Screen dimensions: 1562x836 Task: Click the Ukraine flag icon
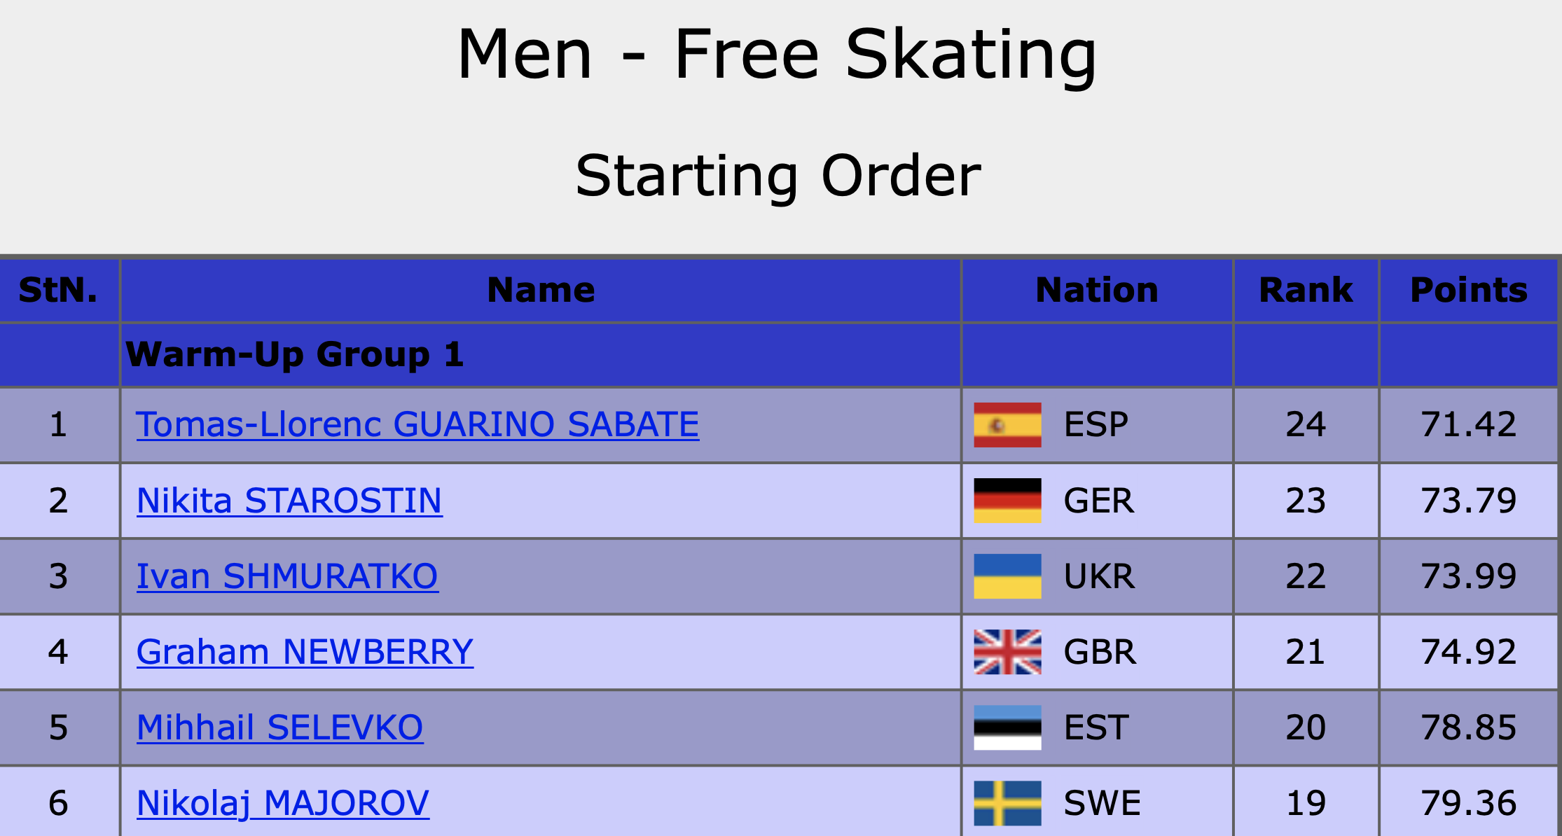(1007, 576)
